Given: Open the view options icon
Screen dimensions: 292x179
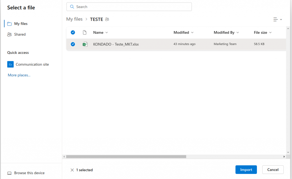Looking at the screenshot, I should [x=276, y=19].
